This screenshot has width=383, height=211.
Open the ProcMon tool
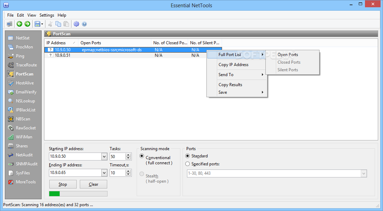20,47
